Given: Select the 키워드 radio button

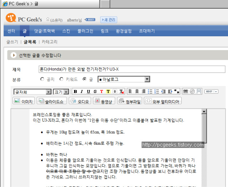Looking at the screenshot, I should point(61,79).
